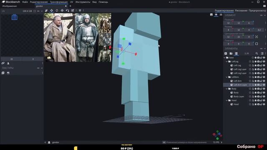The height and width of the screenshot is (150, 267).
Task: Toggle visibility of the base group
Action: [264, 57]
